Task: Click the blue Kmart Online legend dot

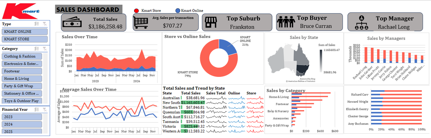Action: point(178,11)
